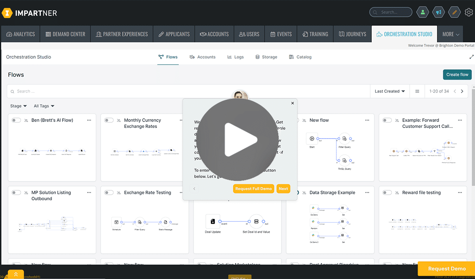Click the orange Request Demo button
The image size is (475, 279).
446,269
